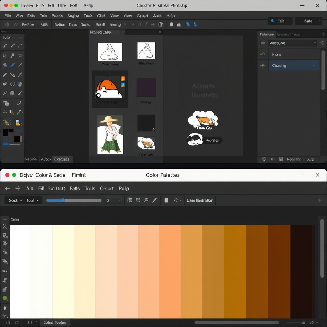
Task: Select the globe color tool icon
Action: pyautogui.click(x=20, y=84)
